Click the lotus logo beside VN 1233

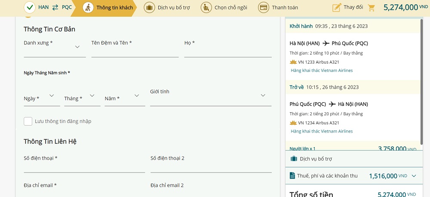(293, 62)
